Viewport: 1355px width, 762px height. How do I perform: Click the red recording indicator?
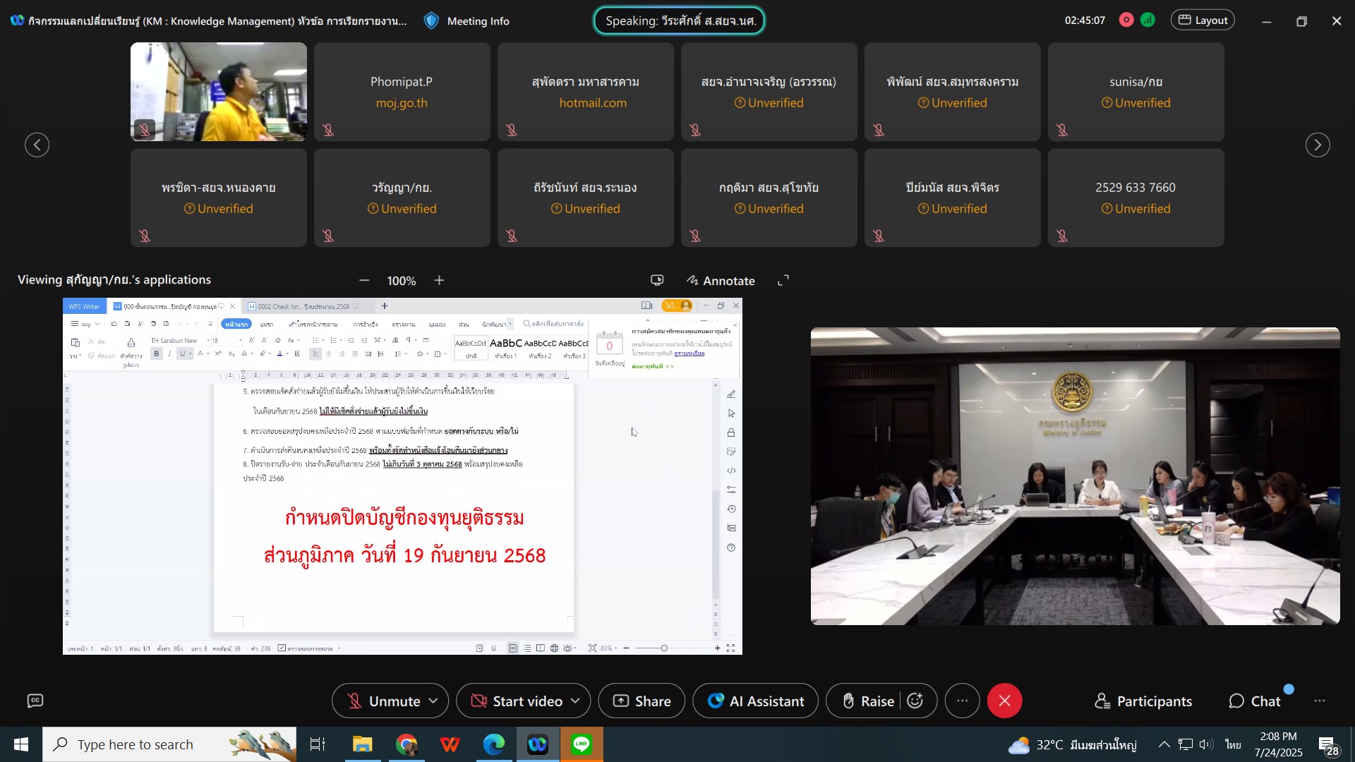1126,20
